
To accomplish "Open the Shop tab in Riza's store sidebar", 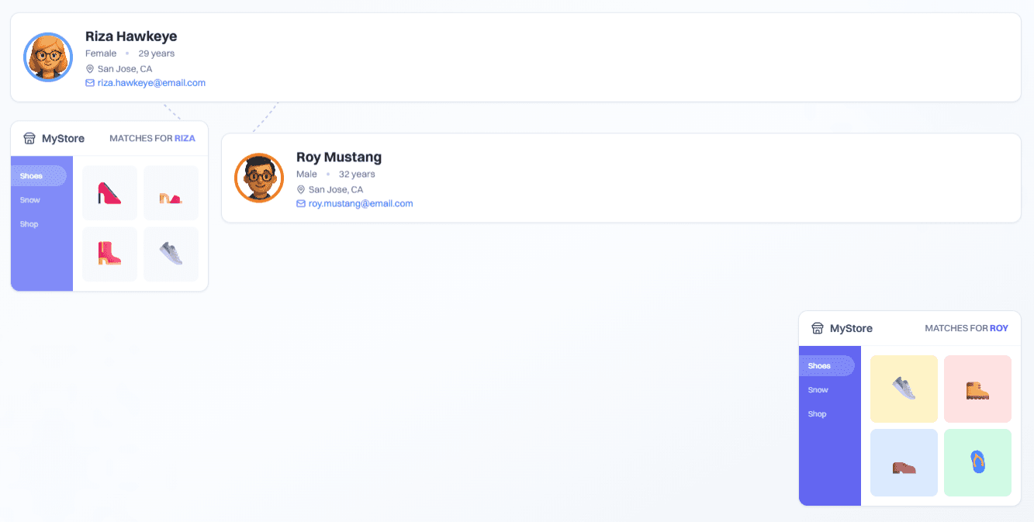I will (x=29, y=224).
